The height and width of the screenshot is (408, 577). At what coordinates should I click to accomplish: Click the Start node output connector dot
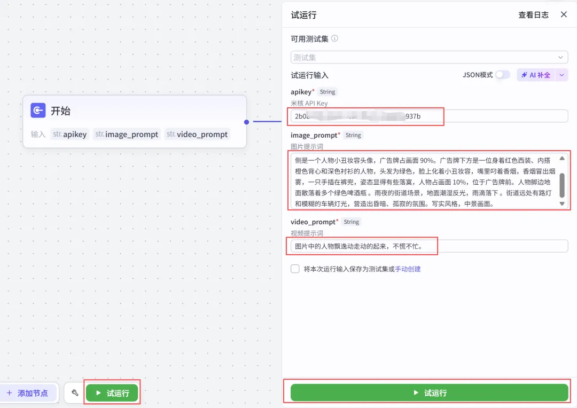[246, 122]
